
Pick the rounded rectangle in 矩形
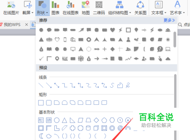[x=49, y=103]
